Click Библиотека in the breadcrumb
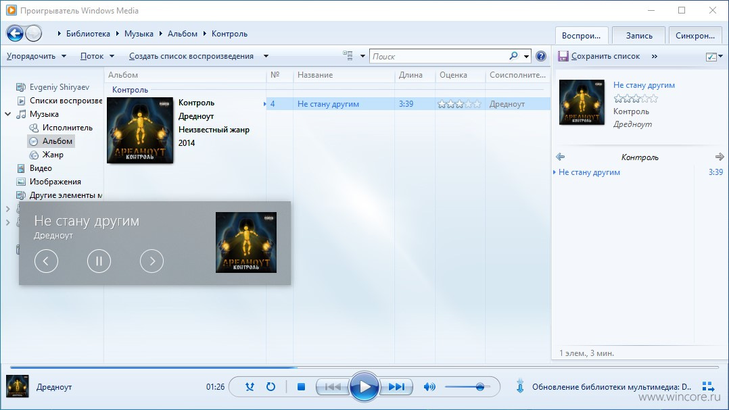Image resolution: width=729 pixels, height=410 pixels. point(88,33)
